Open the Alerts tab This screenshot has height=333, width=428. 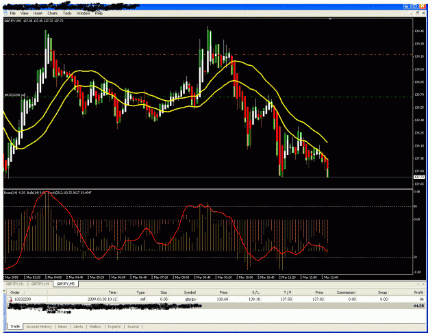pos(78,327)
